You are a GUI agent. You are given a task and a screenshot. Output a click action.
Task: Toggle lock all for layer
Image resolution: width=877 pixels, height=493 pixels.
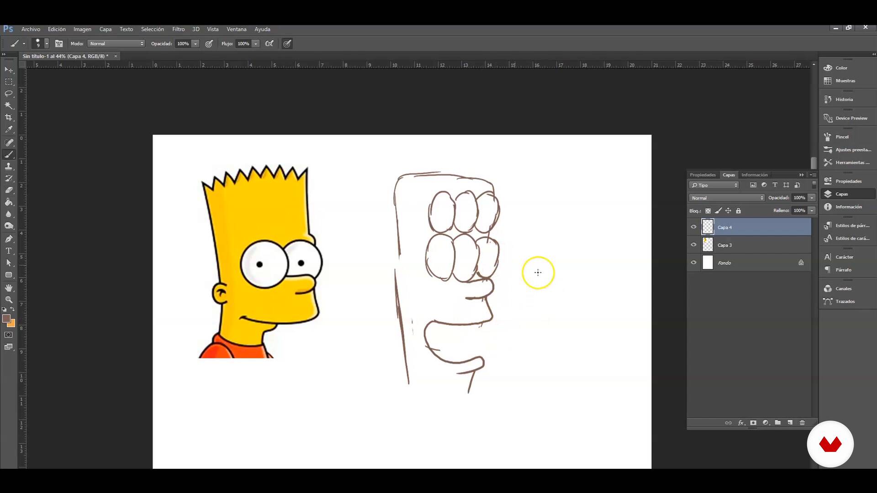(739, 210)
